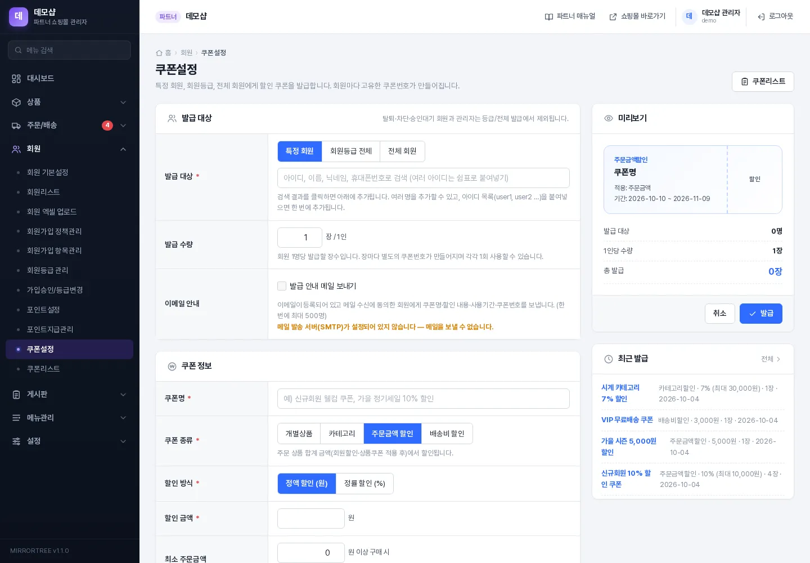
Task: Click the 게시판 clipboard icon
Action: coord(16,395)
